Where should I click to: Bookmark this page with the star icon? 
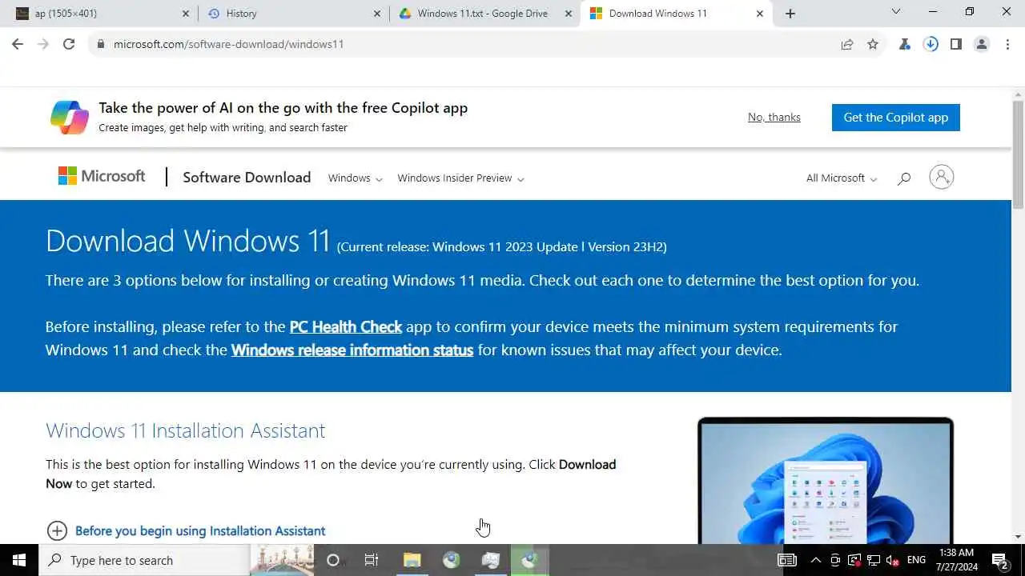(873, 45)
